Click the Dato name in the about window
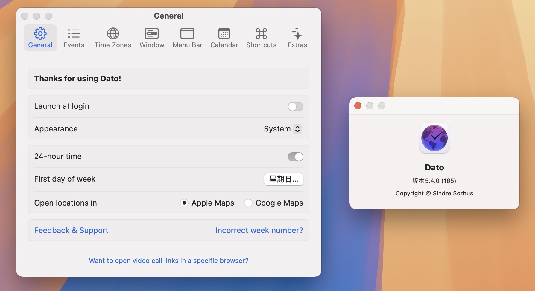The height and width of the screenshot is (291, 535). coord(434,167)
